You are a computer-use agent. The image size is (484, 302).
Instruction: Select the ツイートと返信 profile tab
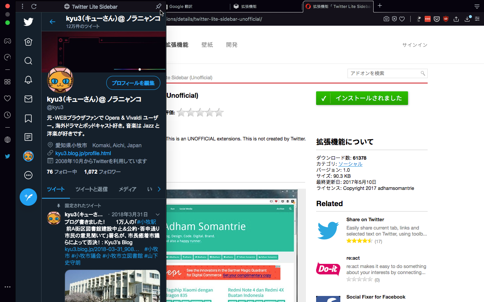point(92,189)
